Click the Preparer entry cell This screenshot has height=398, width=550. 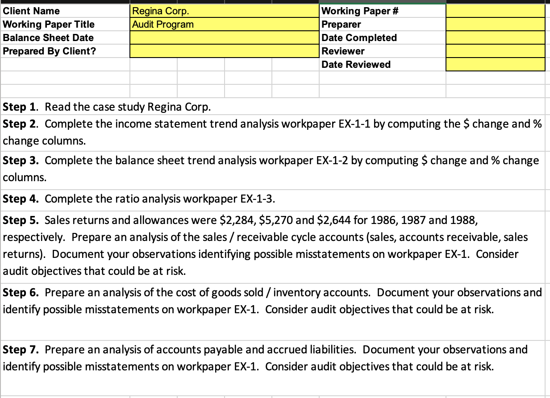[496, 24]
